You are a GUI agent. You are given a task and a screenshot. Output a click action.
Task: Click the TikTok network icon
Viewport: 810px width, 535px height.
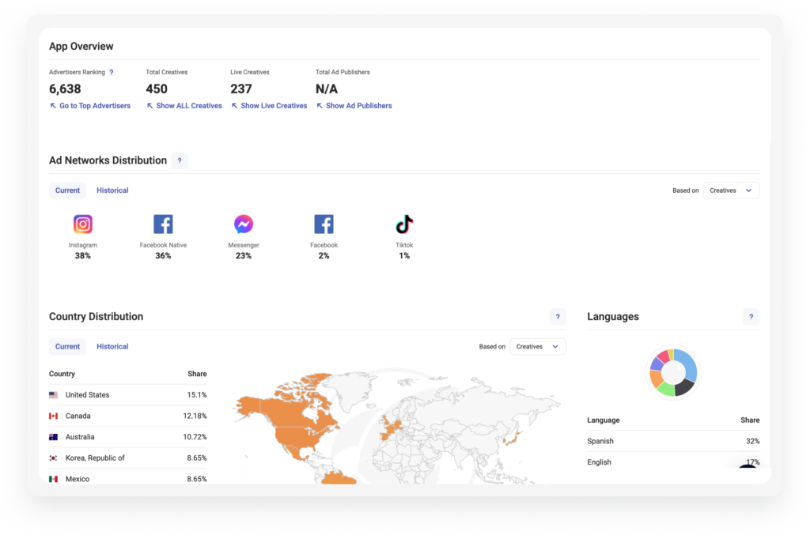[404, 224]
